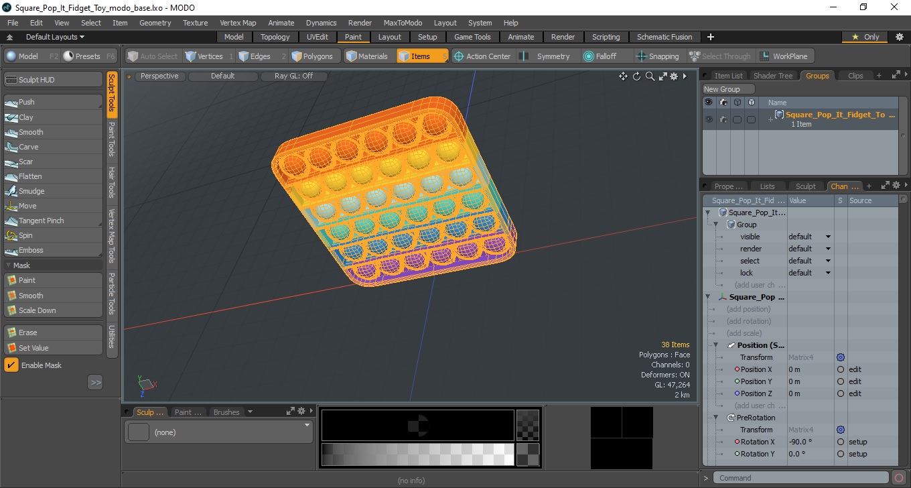
Task: Click the Command input field
Action: coord(802,478)
